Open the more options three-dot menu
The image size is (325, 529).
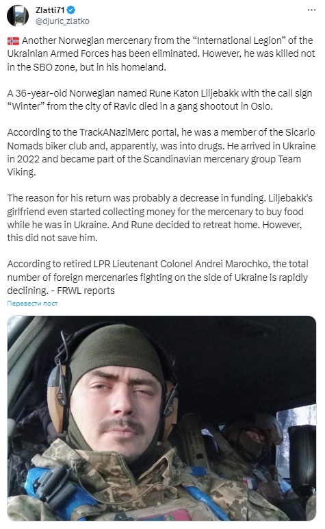pyautogui.click(x=311, y=10)
